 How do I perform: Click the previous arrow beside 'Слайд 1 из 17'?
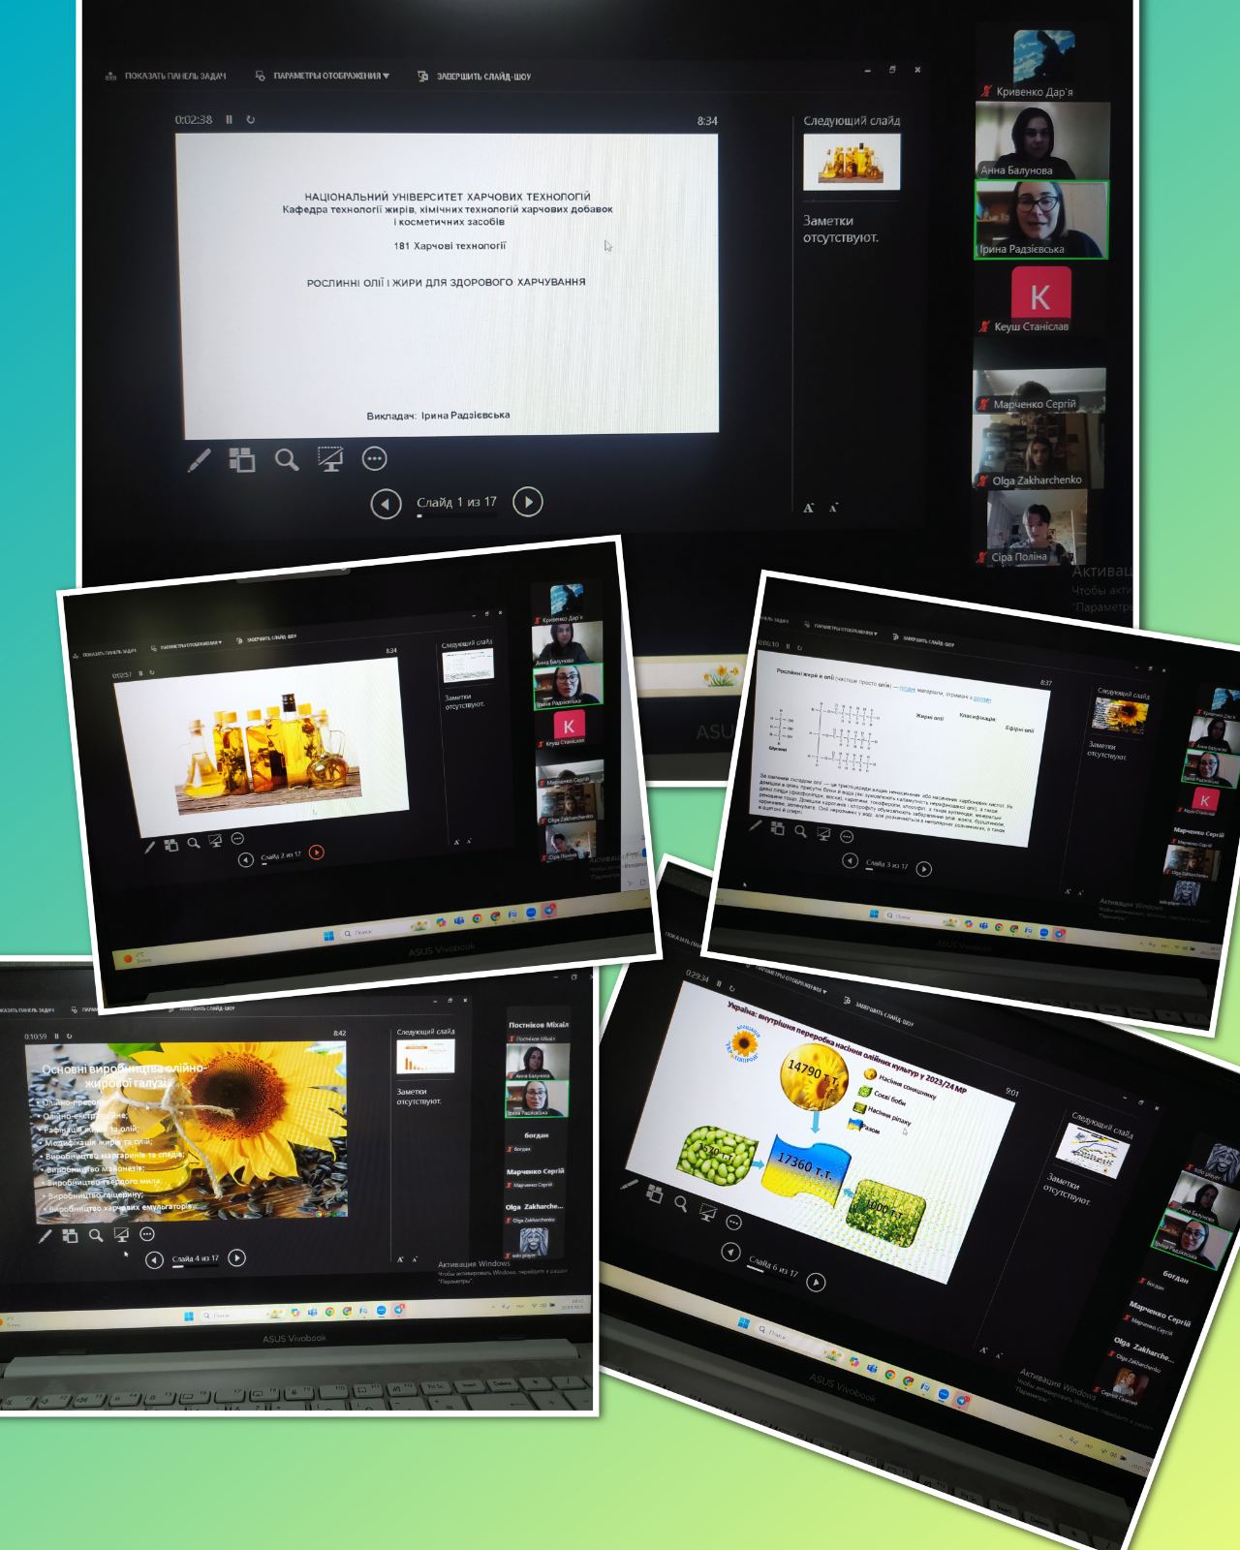[x=386, y=504]
